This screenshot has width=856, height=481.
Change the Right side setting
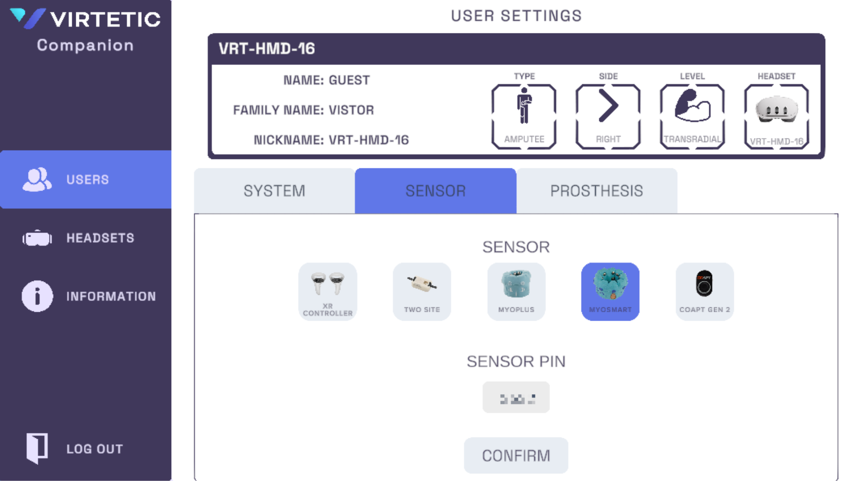pos(608,116)
